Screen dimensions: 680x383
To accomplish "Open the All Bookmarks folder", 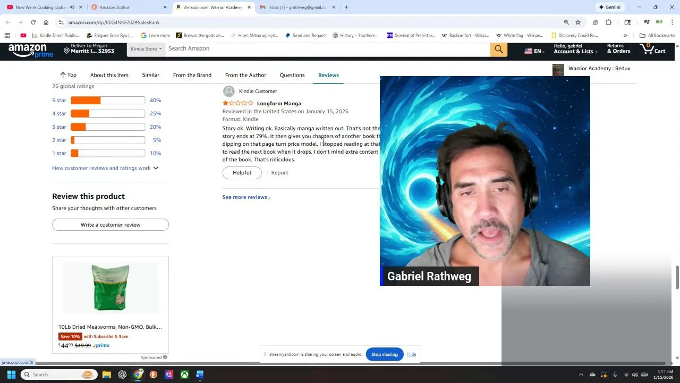I will click(657, 36).
